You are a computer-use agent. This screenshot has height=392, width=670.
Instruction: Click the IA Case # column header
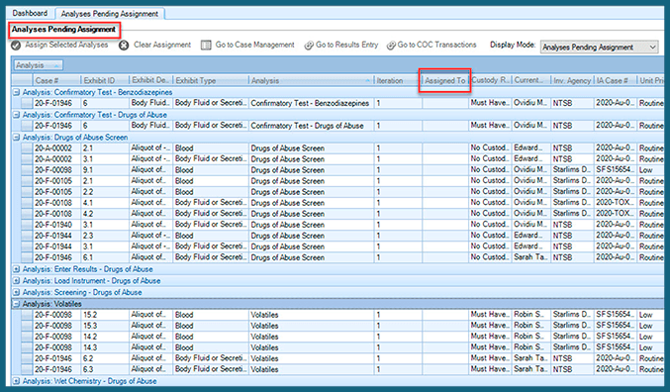coord(615,80)
